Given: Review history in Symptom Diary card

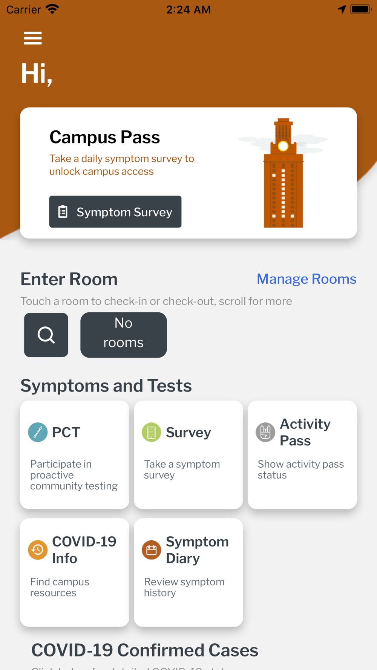Looking at the screenshot, I should click(188, 572).
